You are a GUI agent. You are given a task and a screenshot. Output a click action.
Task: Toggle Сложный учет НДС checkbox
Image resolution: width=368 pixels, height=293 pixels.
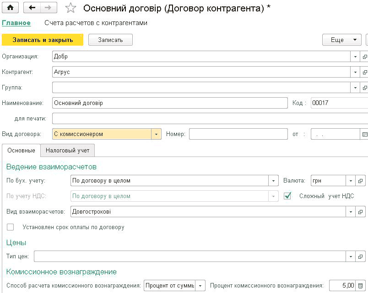click(287, 196)
